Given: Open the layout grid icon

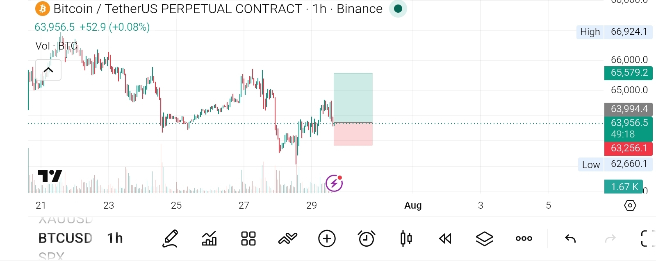Looking at the screenshot, I should (x=248, y=239).
